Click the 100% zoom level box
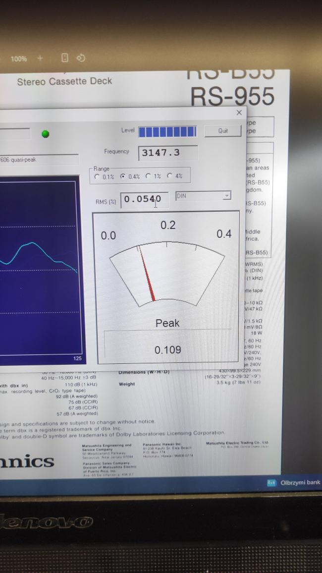 pyautogui.click(x=19, y=58)
